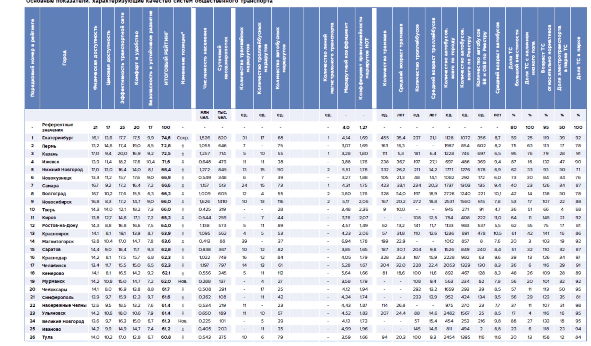
Task: Click the down arrow in Самара row
Action: (x=183, y=186)
